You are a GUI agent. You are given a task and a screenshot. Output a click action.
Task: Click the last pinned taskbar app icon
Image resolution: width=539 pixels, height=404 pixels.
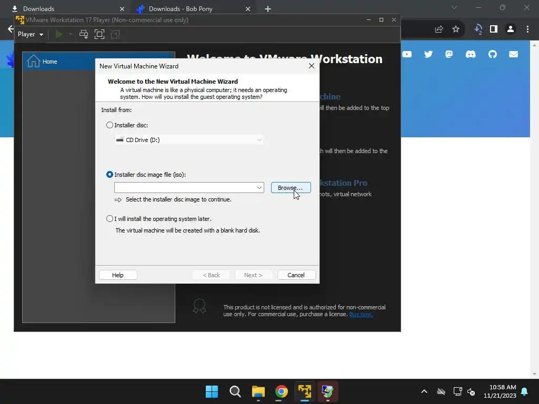click(327, 391)
